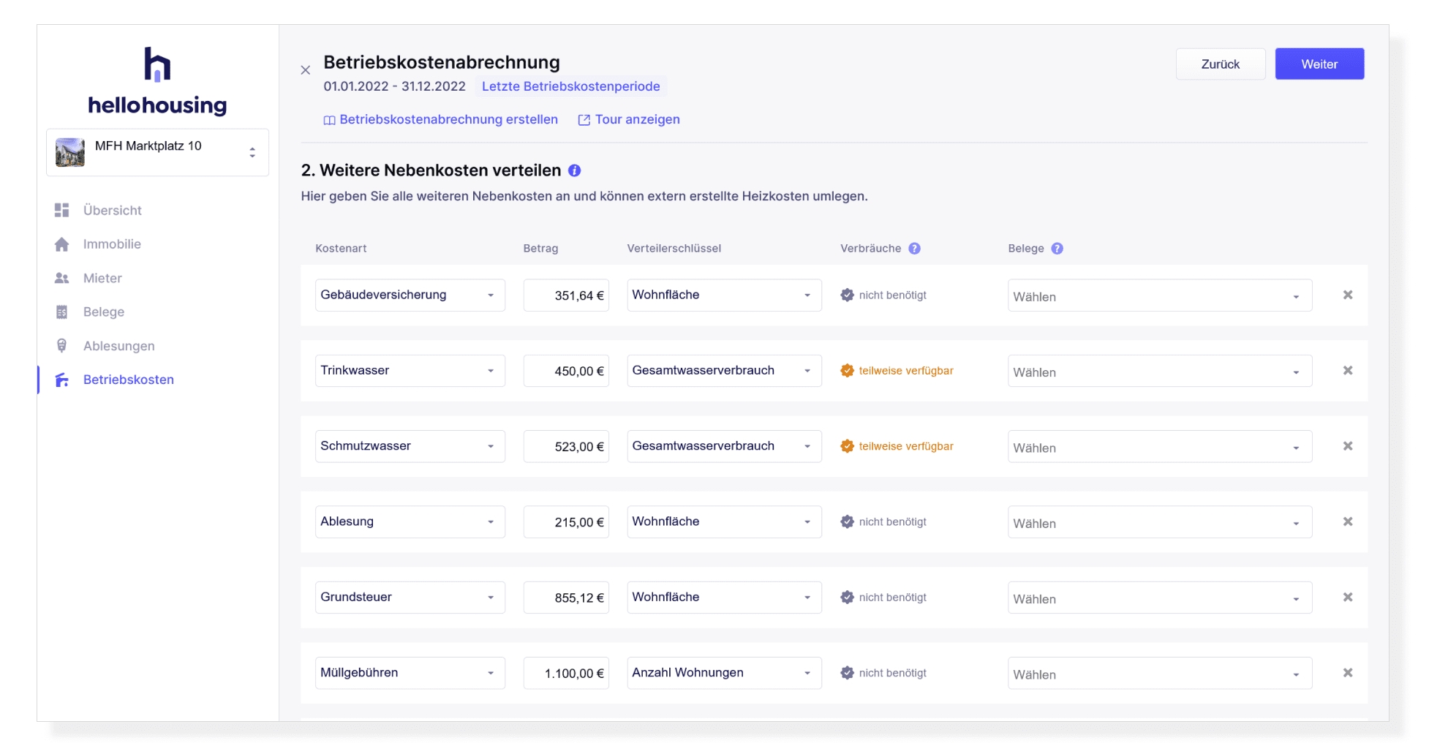Remove the Gebäudeversicherung cost row
1448x746 pixels.
click(x=1347, y=295)
